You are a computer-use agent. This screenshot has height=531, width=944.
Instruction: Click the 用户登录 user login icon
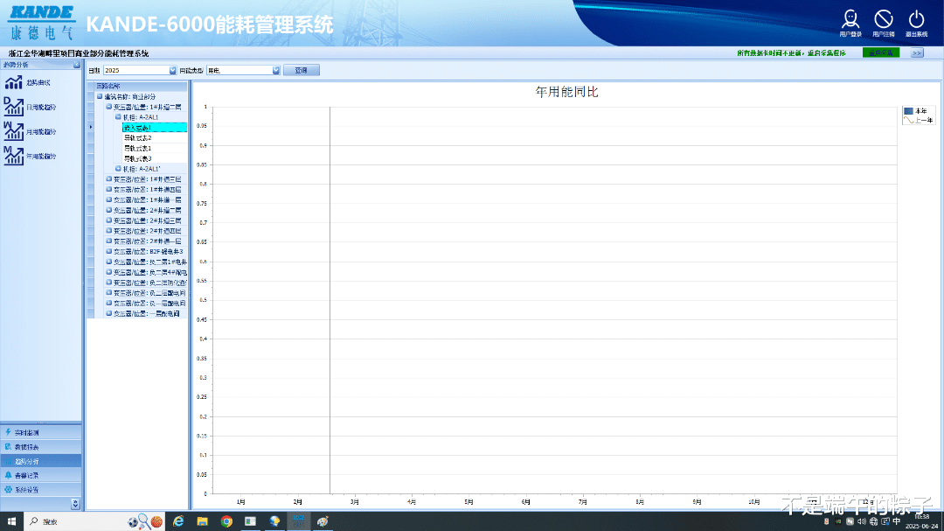(850, 23)
